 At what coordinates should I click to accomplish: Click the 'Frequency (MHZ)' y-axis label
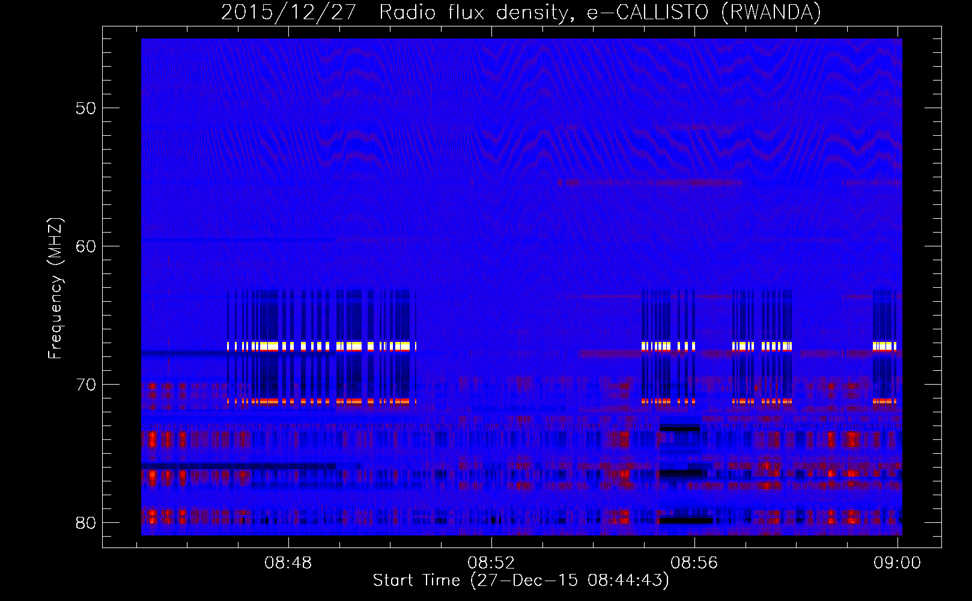pyautogui.click(x=55, y=288)
